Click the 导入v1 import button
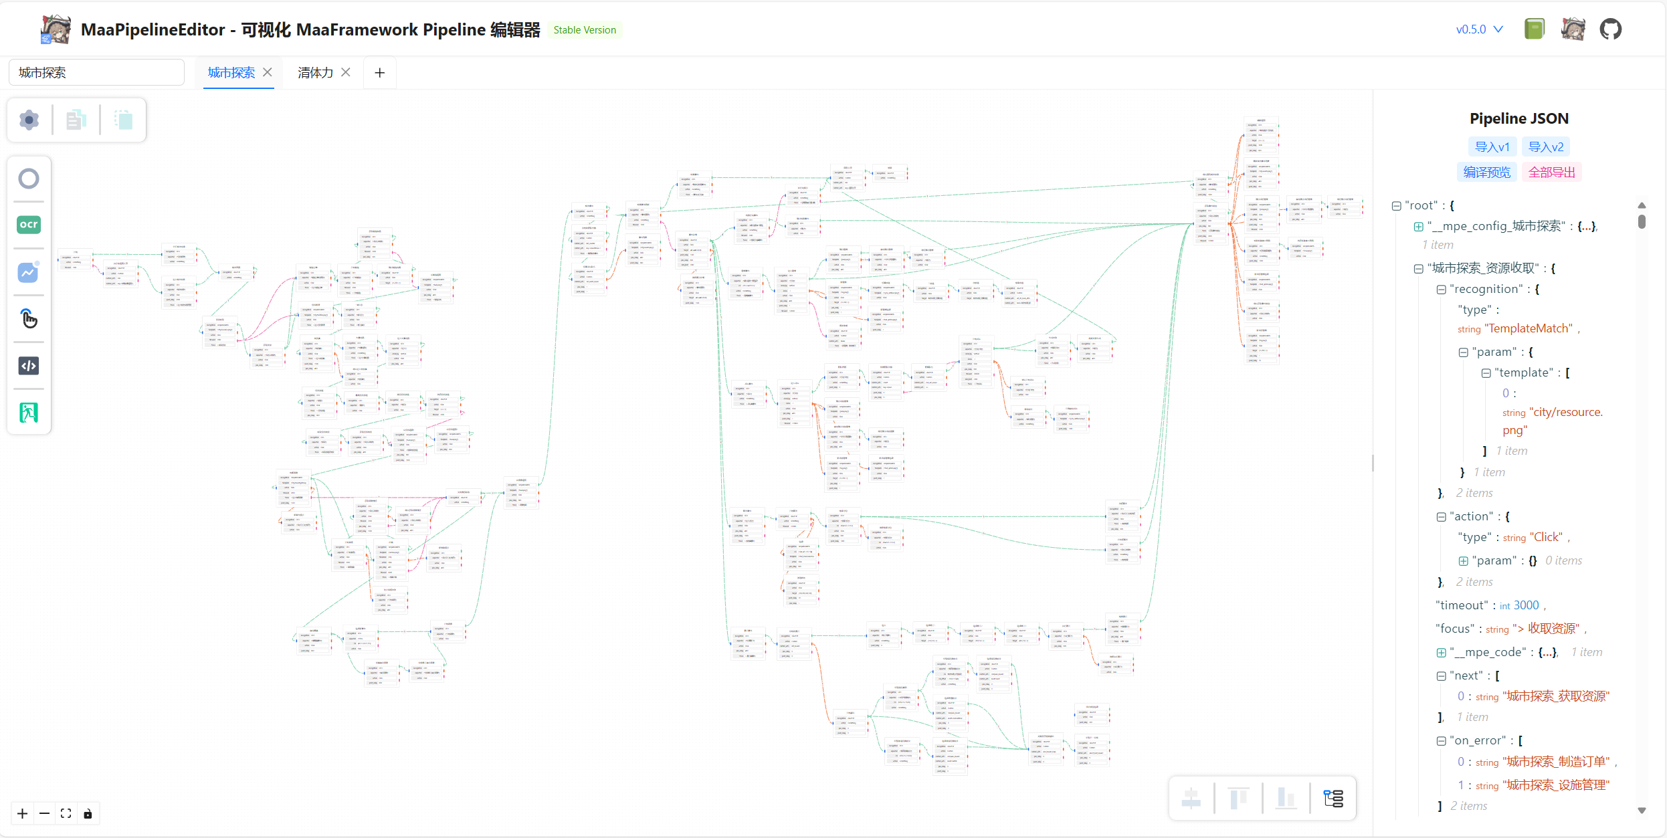Screen dimensions: 1667x838 pos(1492,147)
